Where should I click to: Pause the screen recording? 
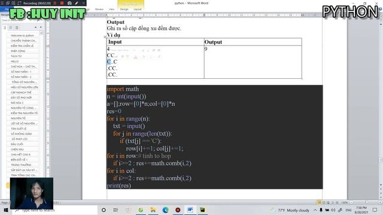54,3
